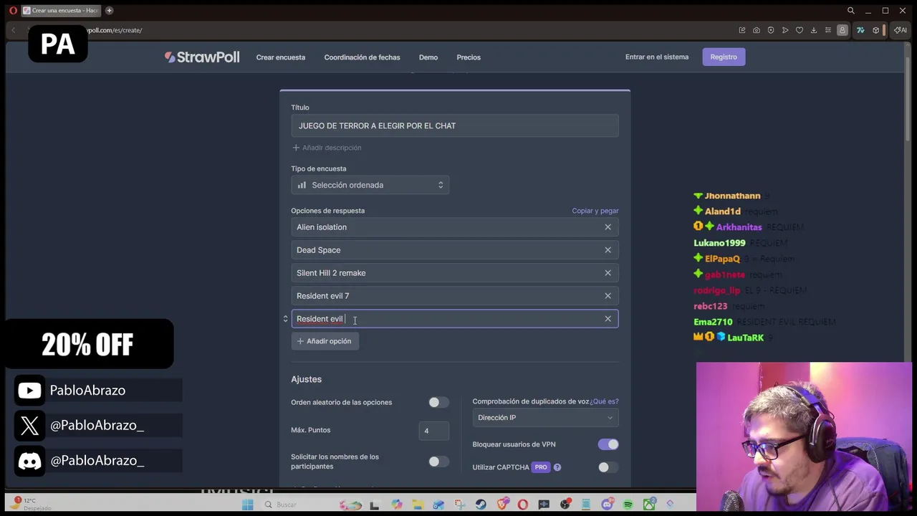
Task: Open Crear encuesta in the nav bar
Action: click(281, 57)
